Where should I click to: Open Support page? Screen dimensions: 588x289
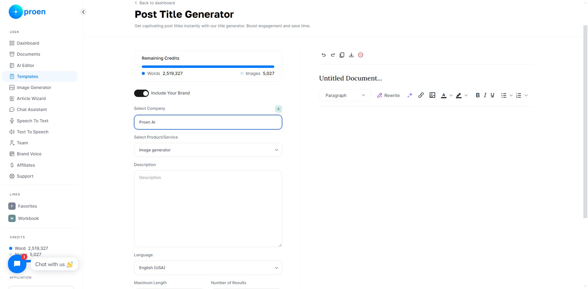coord(40,176)
